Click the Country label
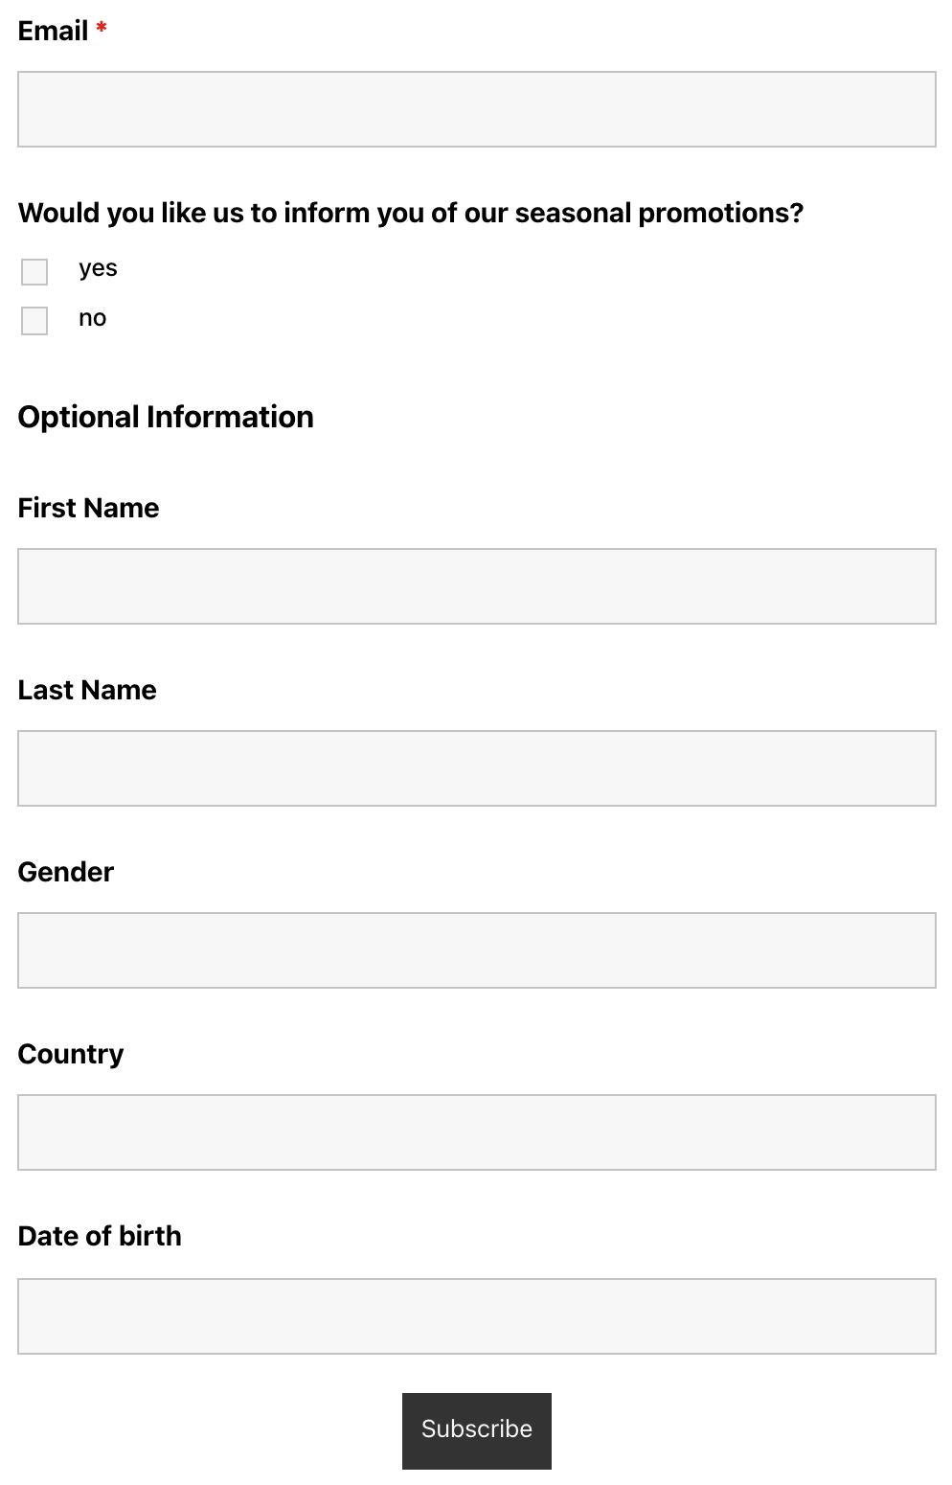Screen dimensions: 952x1485 click(x=70, y=1054)
